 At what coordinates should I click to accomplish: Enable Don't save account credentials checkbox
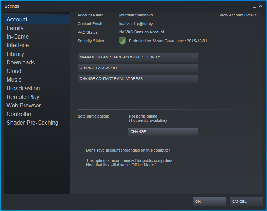(x=80, y=150)
